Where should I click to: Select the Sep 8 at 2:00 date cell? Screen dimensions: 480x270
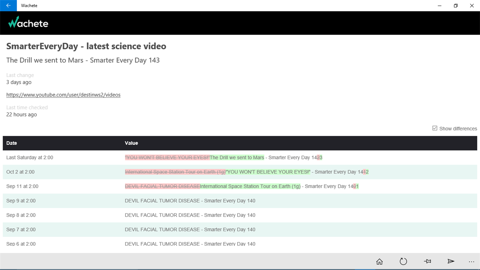pos(21,215)
